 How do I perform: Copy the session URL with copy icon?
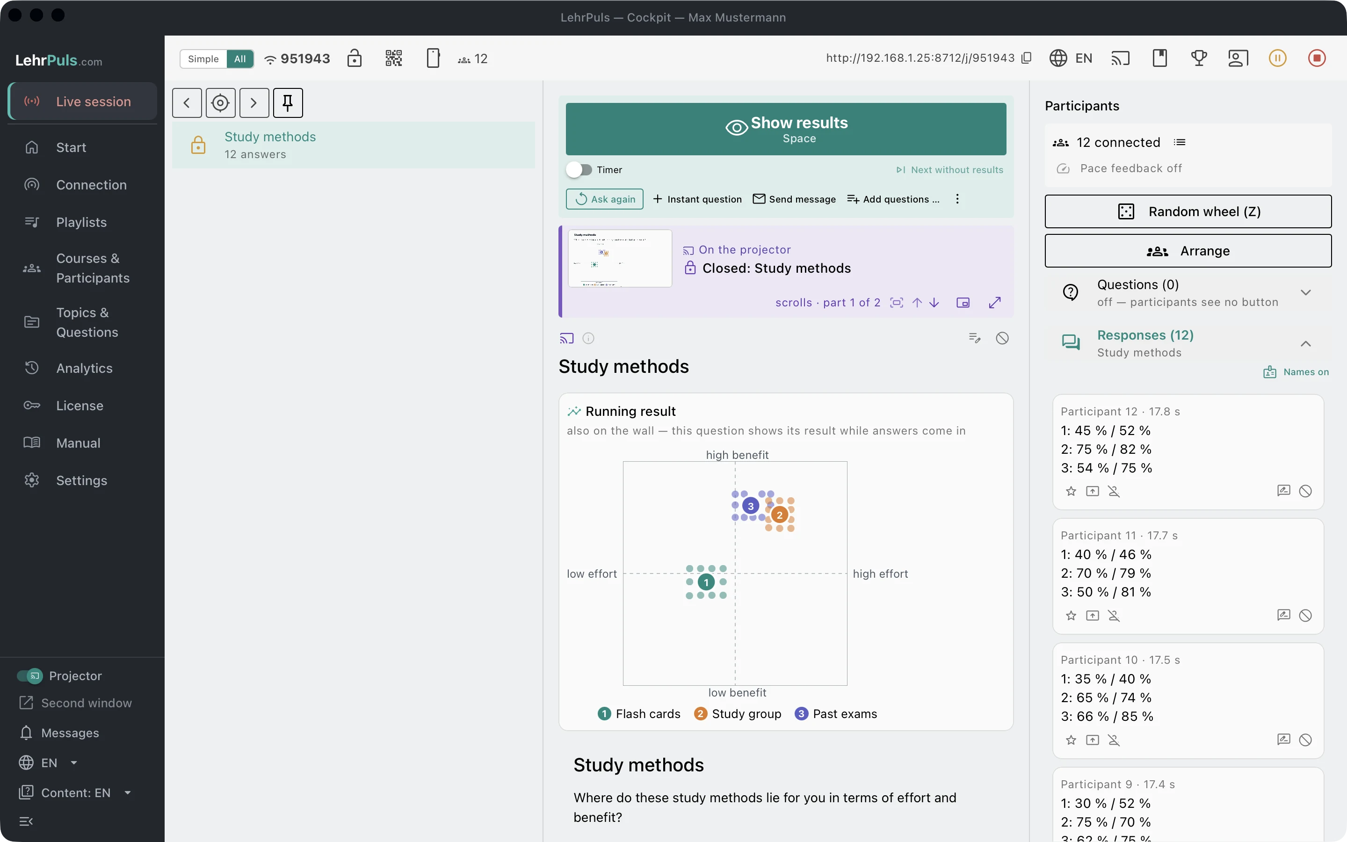[1027, 58]
